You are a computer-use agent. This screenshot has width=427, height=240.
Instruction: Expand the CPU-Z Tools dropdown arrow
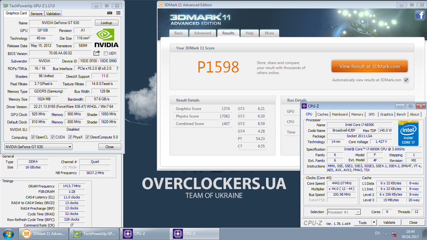(x=374, y=222)
